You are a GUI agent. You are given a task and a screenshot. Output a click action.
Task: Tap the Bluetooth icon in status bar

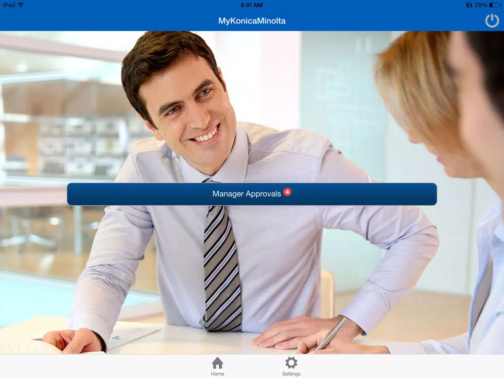(469, 5)
